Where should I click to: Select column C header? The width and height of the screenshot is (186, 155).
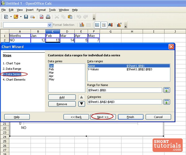click(53, 31)
